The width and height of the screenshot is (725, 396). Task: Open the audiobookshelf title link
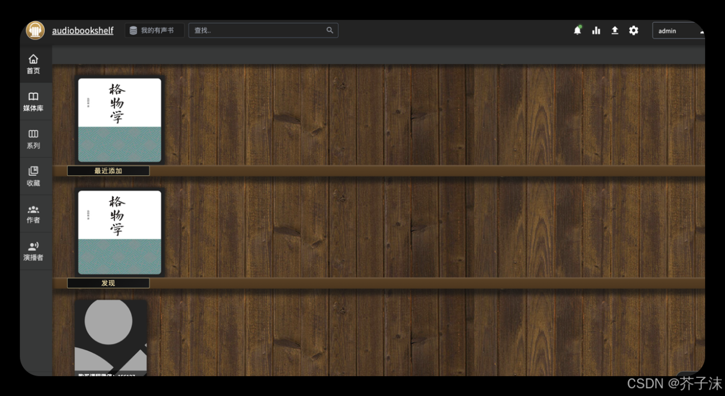tap(83, 31)
